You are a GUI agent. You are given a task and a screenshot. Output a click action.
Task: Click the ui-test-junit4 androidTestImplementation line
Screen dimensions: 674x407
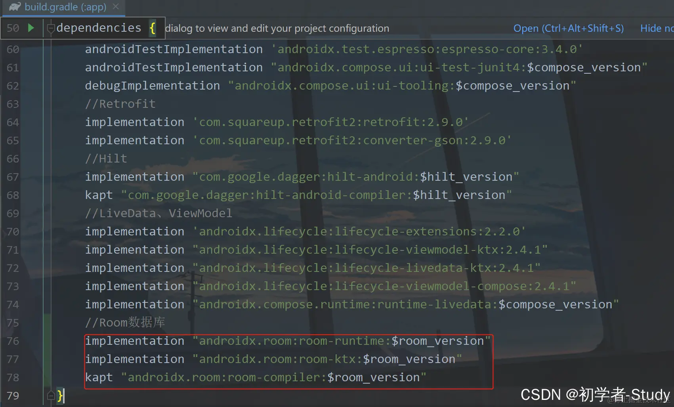[366, 67]
